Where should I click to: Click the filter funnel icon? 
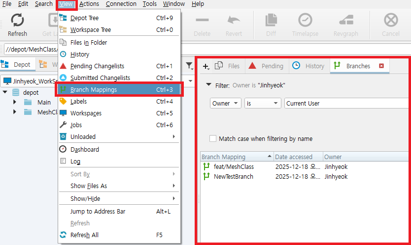(x=189, y=66)
